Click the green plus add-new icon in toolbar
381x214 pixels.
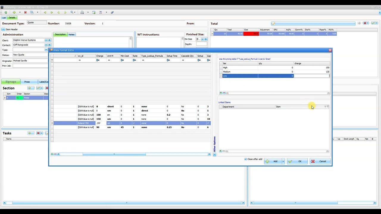(x=14, y=12)
